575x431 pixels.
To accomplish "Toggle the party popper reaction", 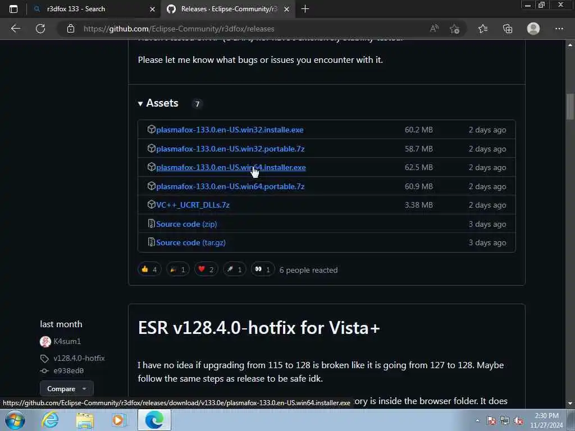I will (x=177, y=269).
